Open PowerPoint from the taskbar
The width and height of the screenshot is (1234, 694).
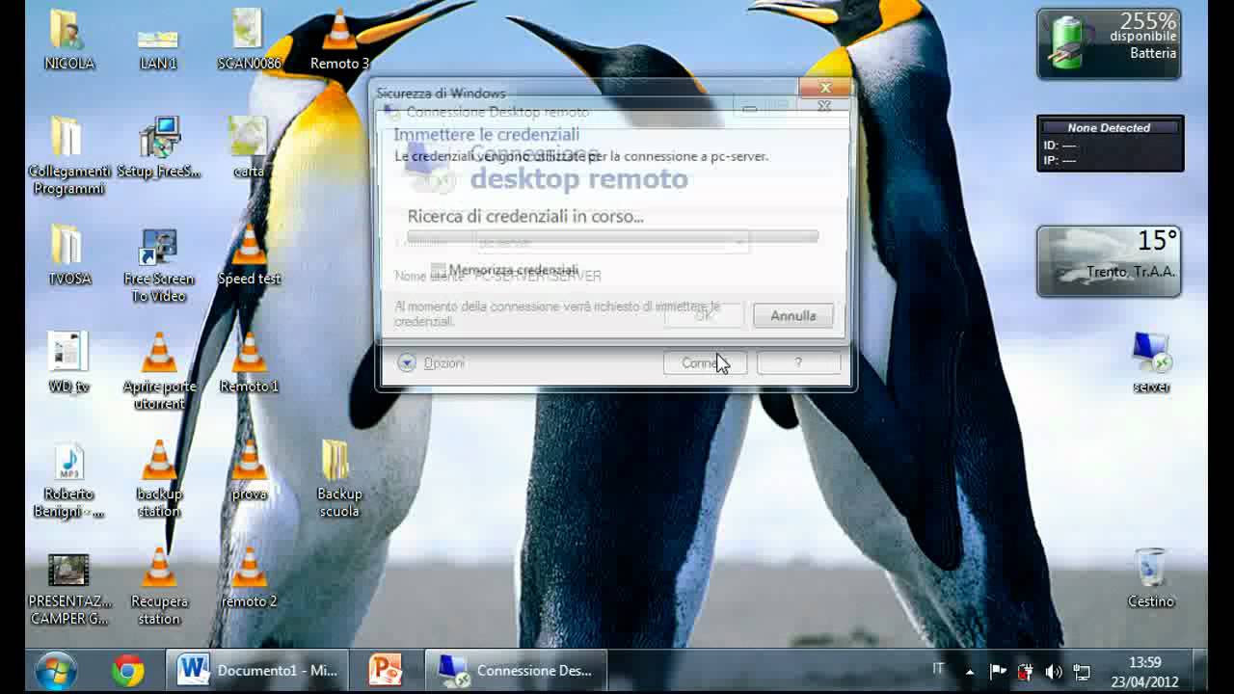(x=386, y=670)
